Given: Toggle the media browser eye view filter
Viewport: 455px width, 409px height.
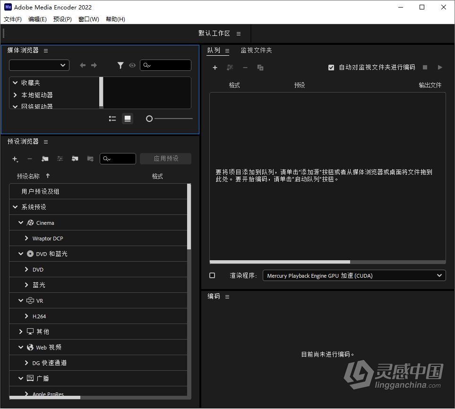Looking at the screenshot, I should click(132, 65).
